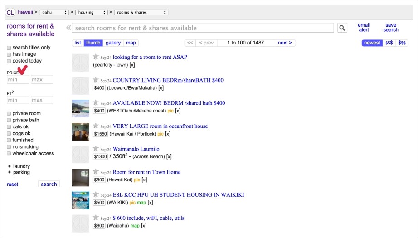Image resolution: width=418 pixels, height=238 pixels.
Task: Open the 'rooms & shares' category dropdown
Action: coord(141,13)
